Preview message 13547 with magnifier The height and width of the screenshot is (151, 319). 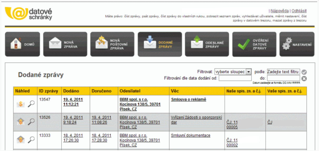(x=31, y=104)
